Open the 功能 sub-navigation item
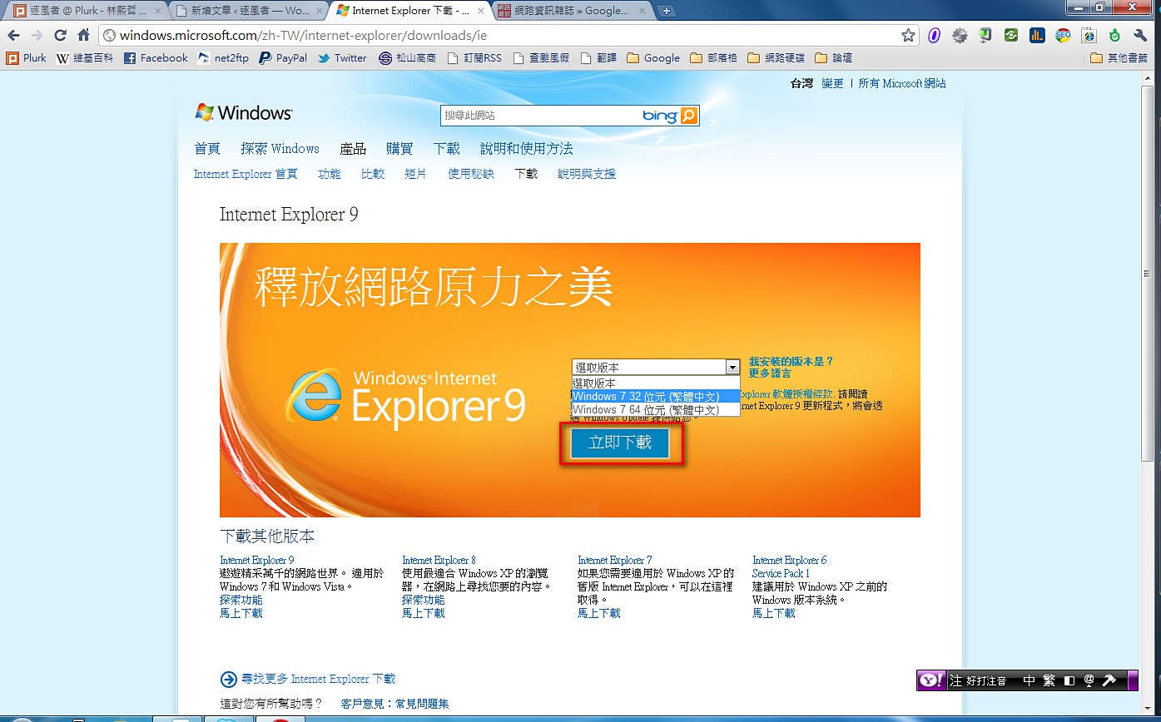The image size is (1161, 722). [x=330, y=174]
